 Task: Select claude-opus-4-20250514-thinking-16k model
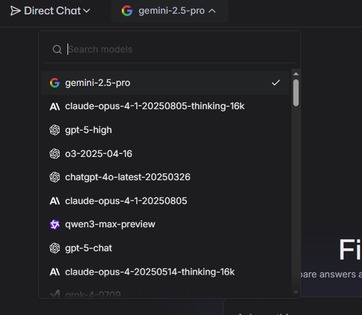[x=149, y=272]
